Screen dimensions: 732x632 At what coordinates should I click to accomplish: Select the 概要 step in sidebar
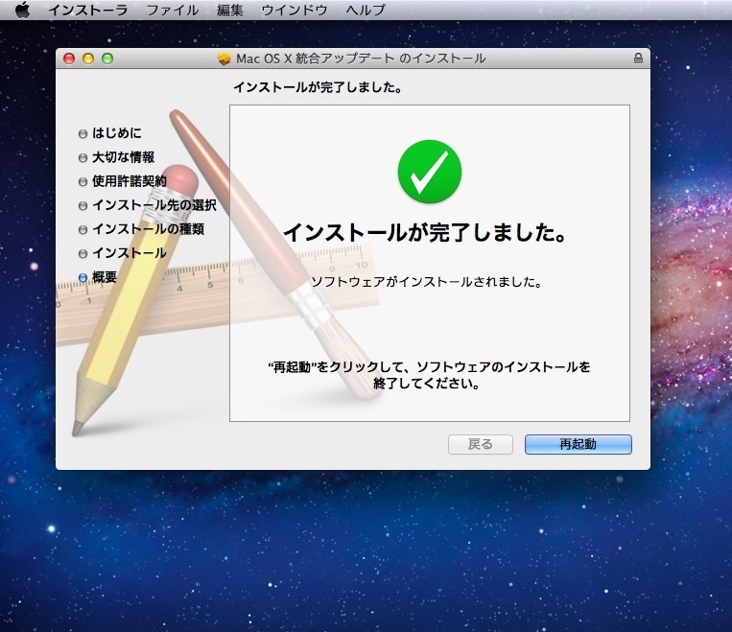105,277
